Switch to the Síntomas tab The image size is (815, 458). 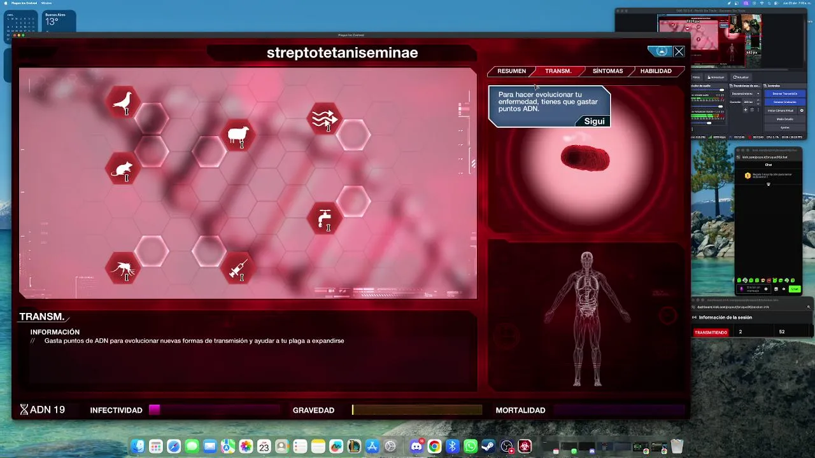tap(607, 71)
